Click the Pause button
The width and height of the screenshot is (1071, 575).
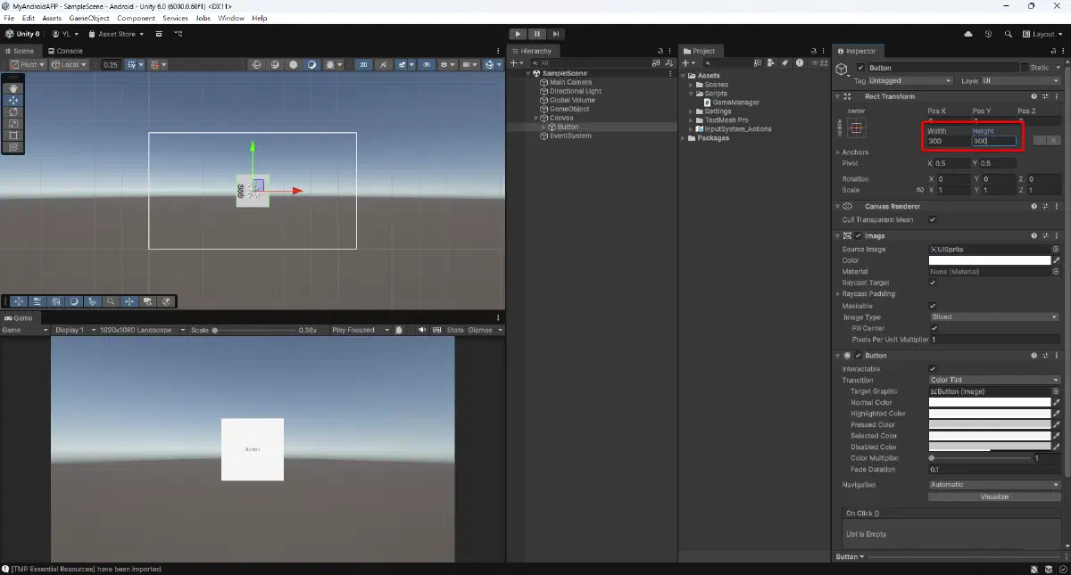[537, 34]
